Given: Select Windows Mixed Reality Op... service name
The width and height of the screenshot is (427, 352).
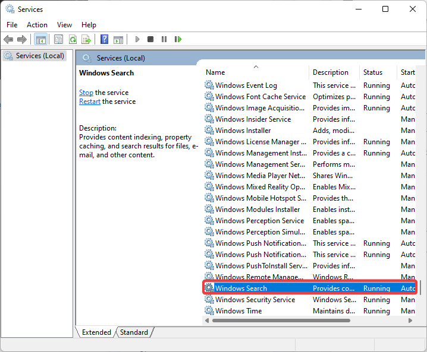Looking at the screenshot, I should (x=260, y=187).
